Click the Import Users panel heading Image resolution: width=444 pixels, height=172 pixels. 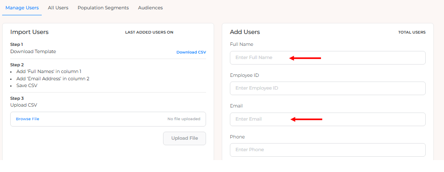point(29,32)
